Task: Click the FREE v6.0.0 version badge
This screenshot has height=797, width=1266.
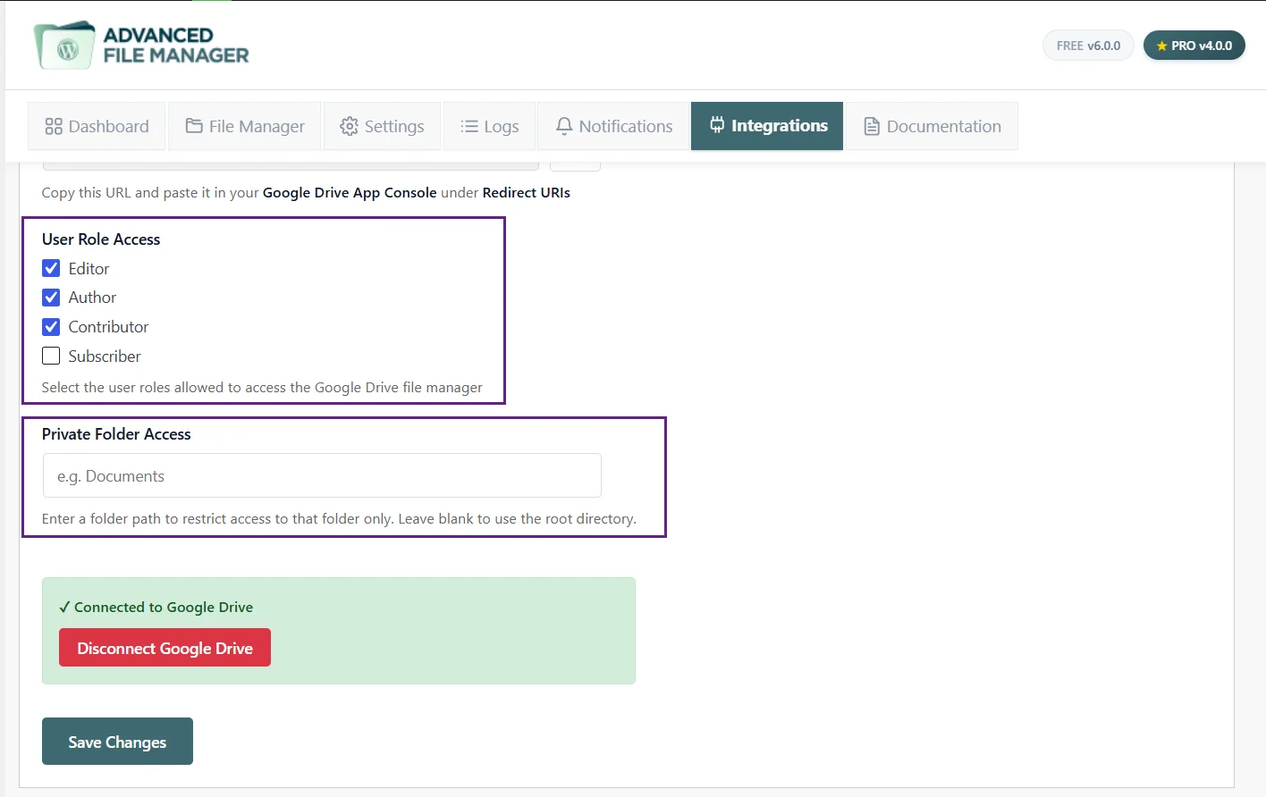Action: click(x=1088, y=46)
